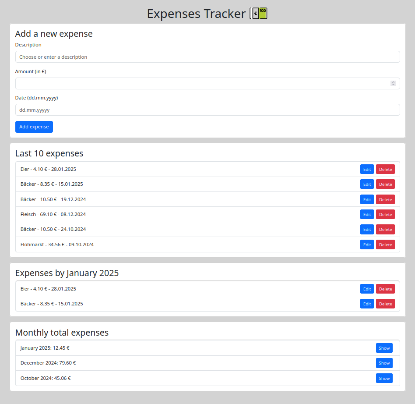Edit the Fleisch expense of 69.10 €

(367, 214)
